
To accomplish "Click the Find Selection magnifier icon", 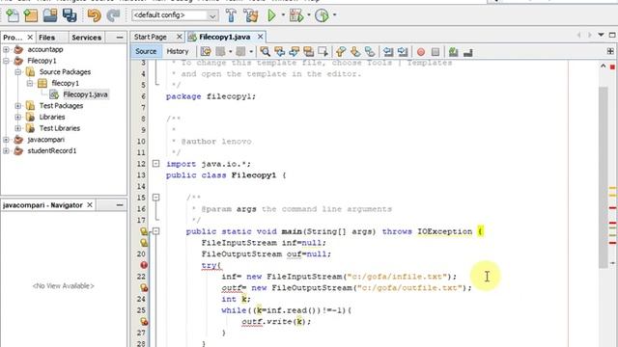I will [265, 51].
